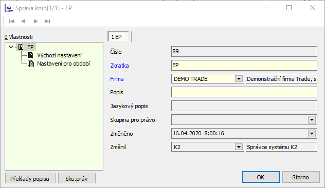The height and width of the screenshot is (188, 325).
Task: Click the Výchozí nastavení document icon
Action: tap(31, 55)
